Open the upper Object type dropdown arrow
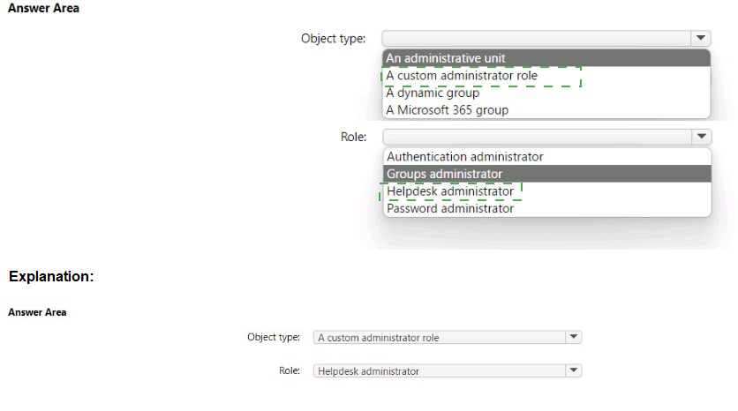738x411 pixels. click(701, 38)
